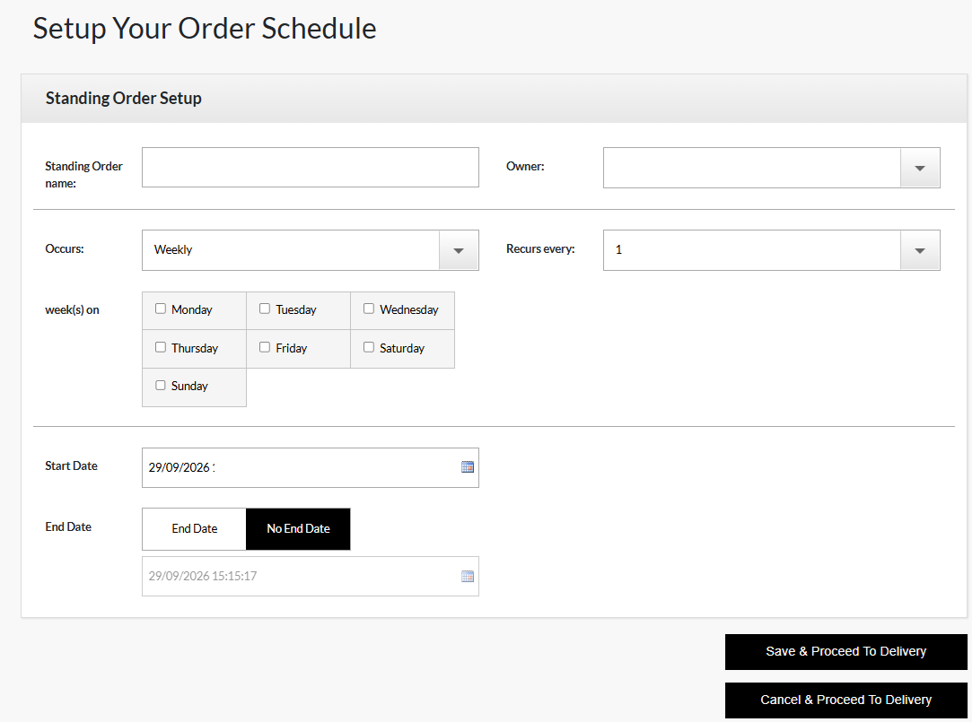Expand the Recurs every dropdown
Viewport: 972px width, 722px height.
click(x=772, y=250)
